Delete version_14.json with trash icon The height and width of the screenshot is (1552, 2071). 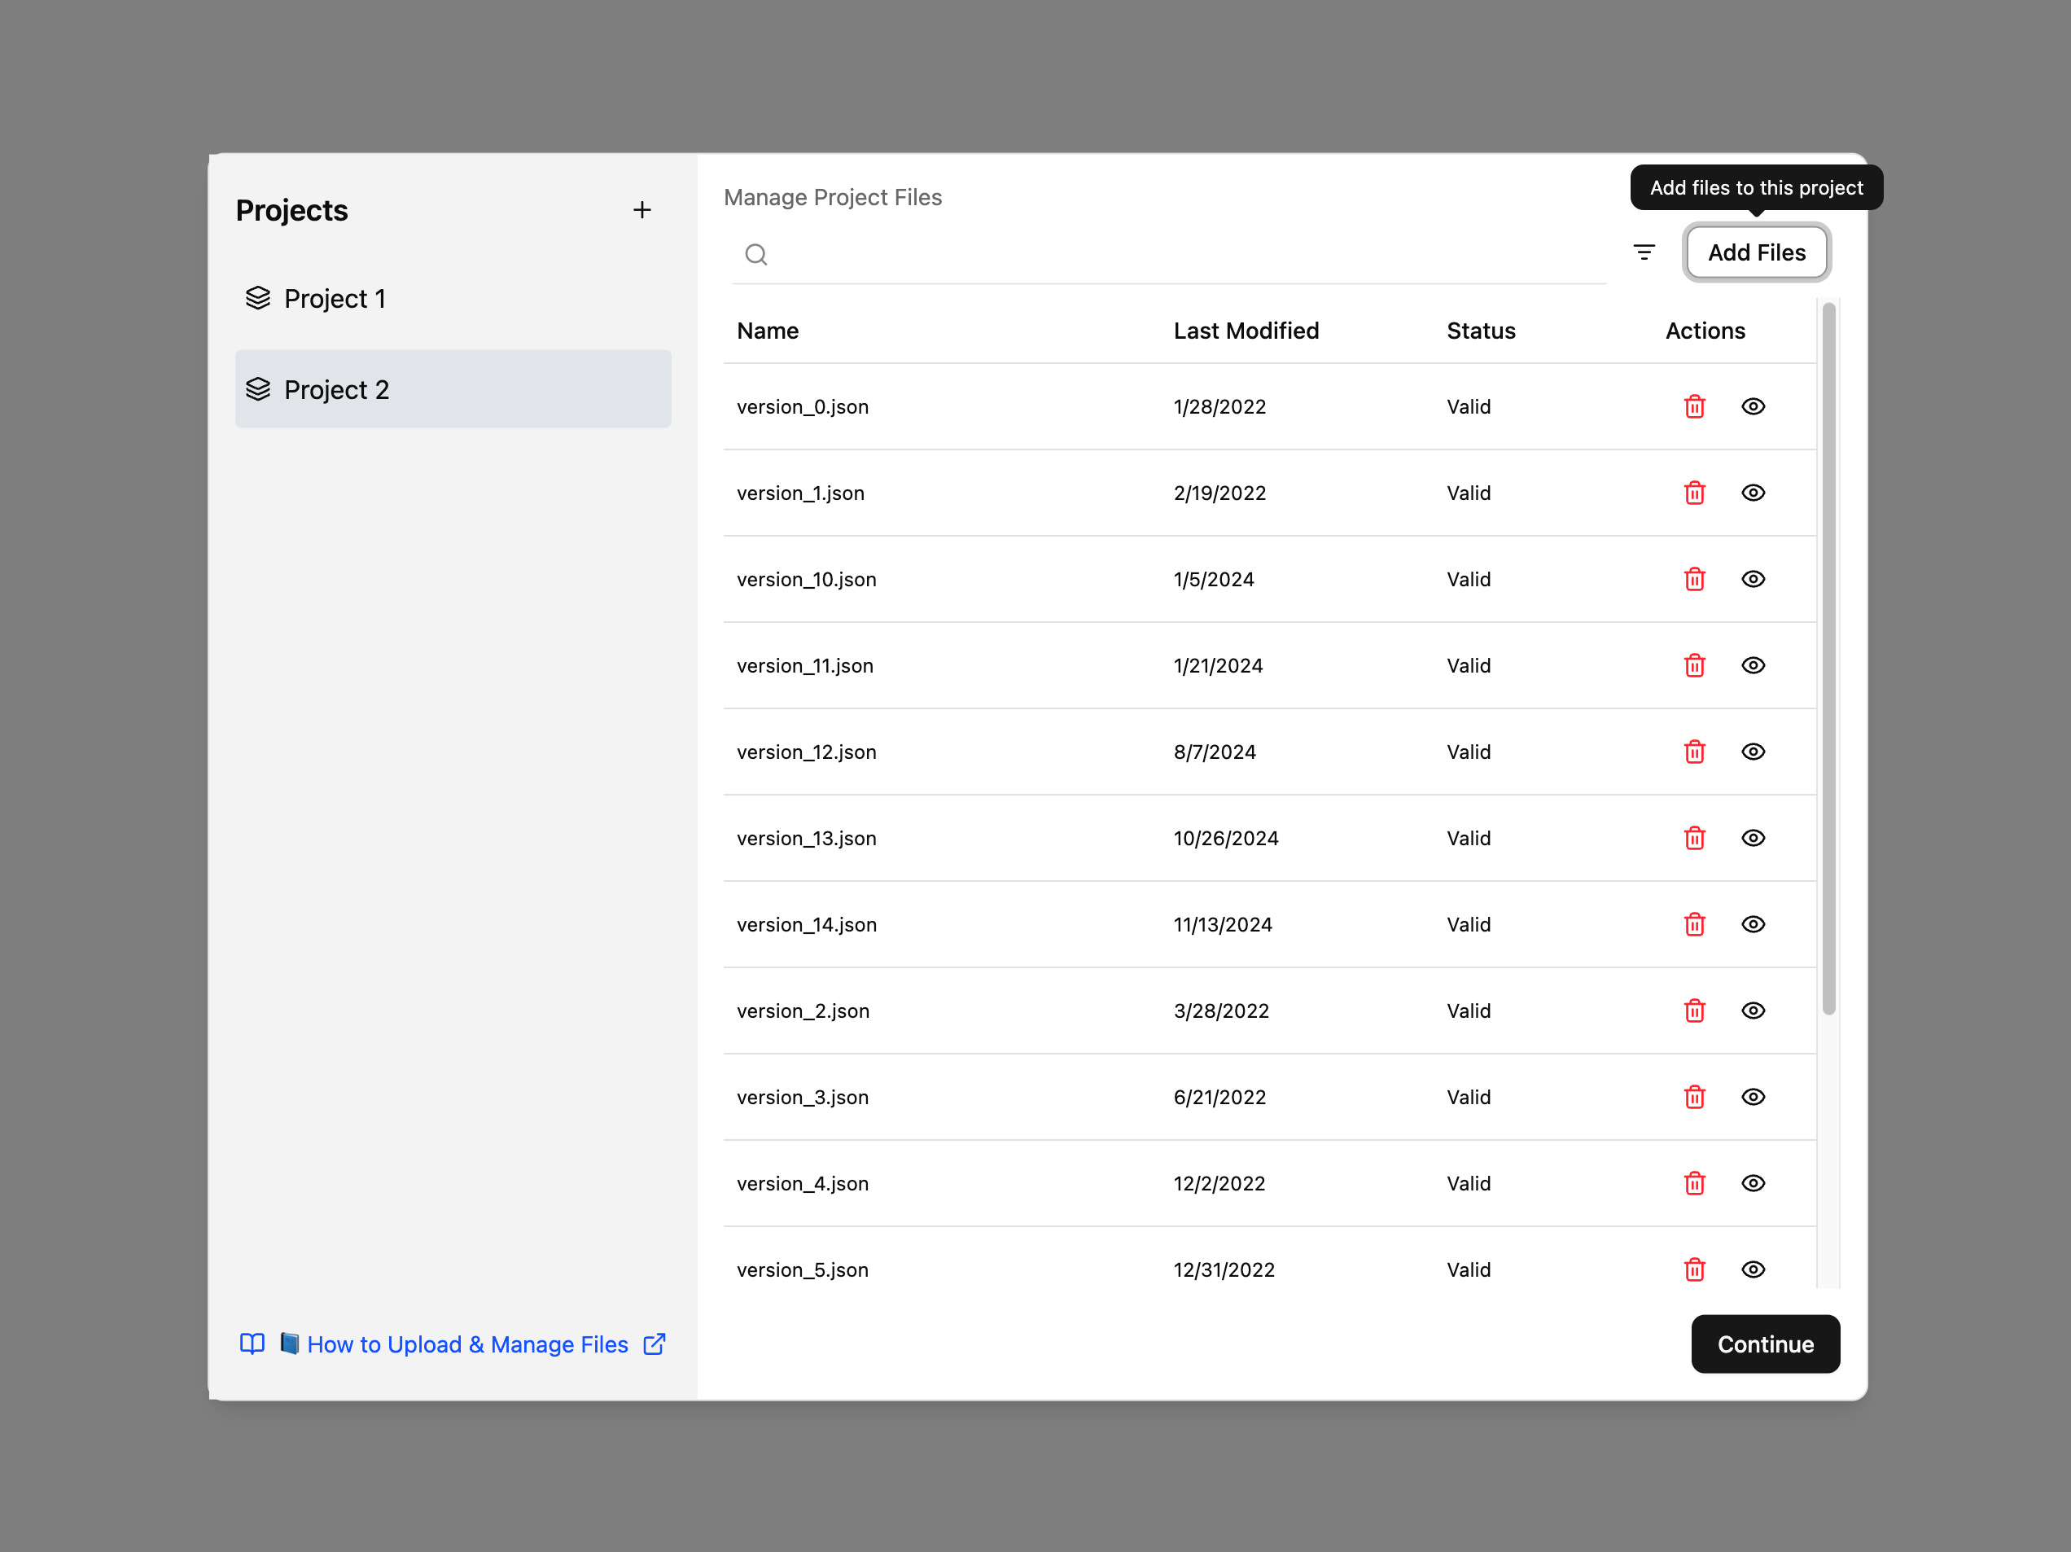tap(1694, 924)
